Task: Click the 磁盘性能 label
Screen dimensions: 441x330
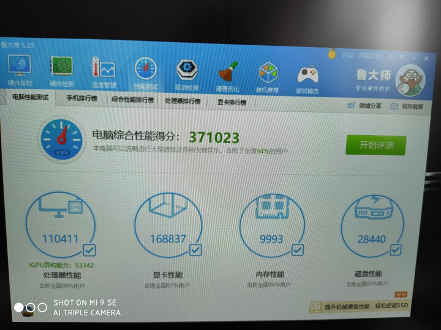Action: click(x=369, y=274)
